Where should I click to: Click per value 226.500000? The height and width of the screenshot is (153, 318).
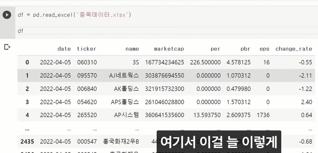(x=205, y=62)
